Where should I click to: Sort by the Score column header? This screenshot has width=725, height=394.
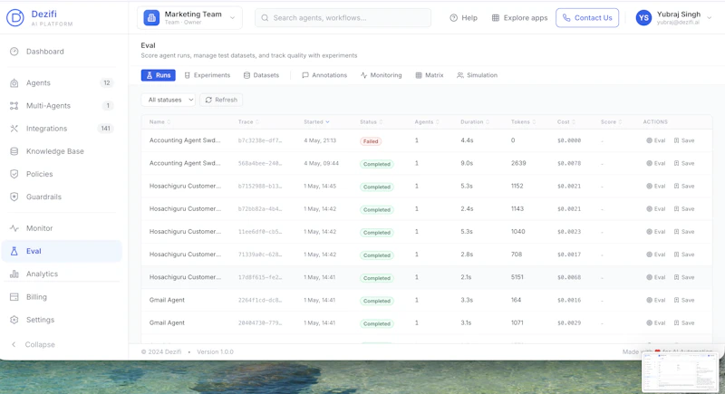[611, 122]
